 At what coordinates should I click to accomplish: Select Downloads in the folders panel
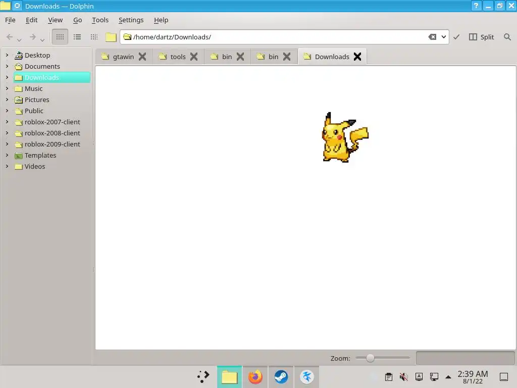(x=52, y=77)
